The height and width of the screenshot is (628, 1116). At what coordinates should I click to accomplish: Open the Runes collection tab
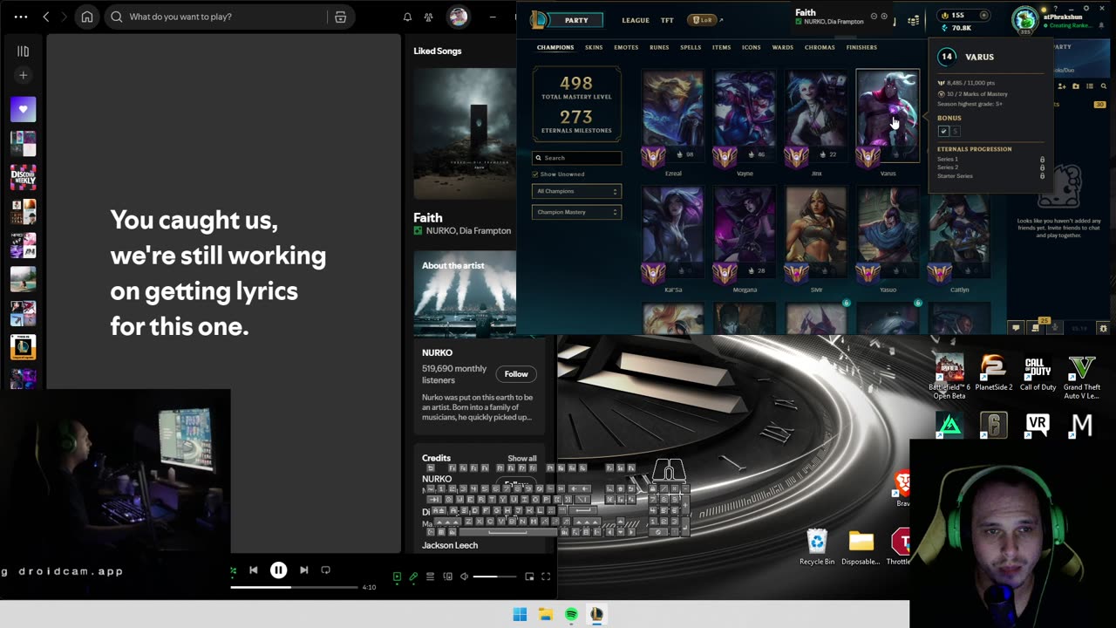click(659, 47)
